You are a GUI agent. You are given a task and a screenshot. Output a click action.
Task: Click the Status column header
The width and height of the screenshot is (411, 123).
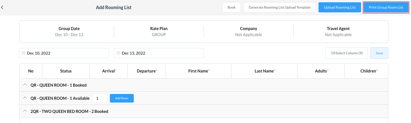click(66, 71)
